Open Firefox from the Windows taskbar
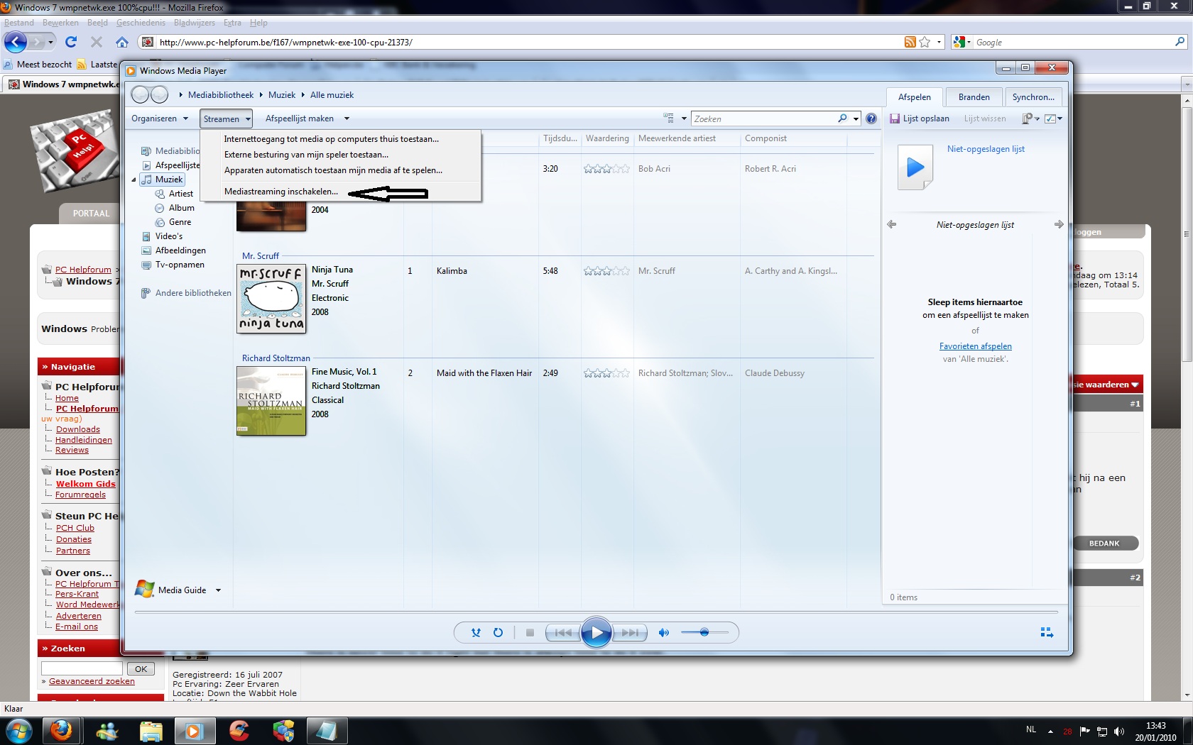This screenshot has height=745, width=1193. click(x=62, y=730)
